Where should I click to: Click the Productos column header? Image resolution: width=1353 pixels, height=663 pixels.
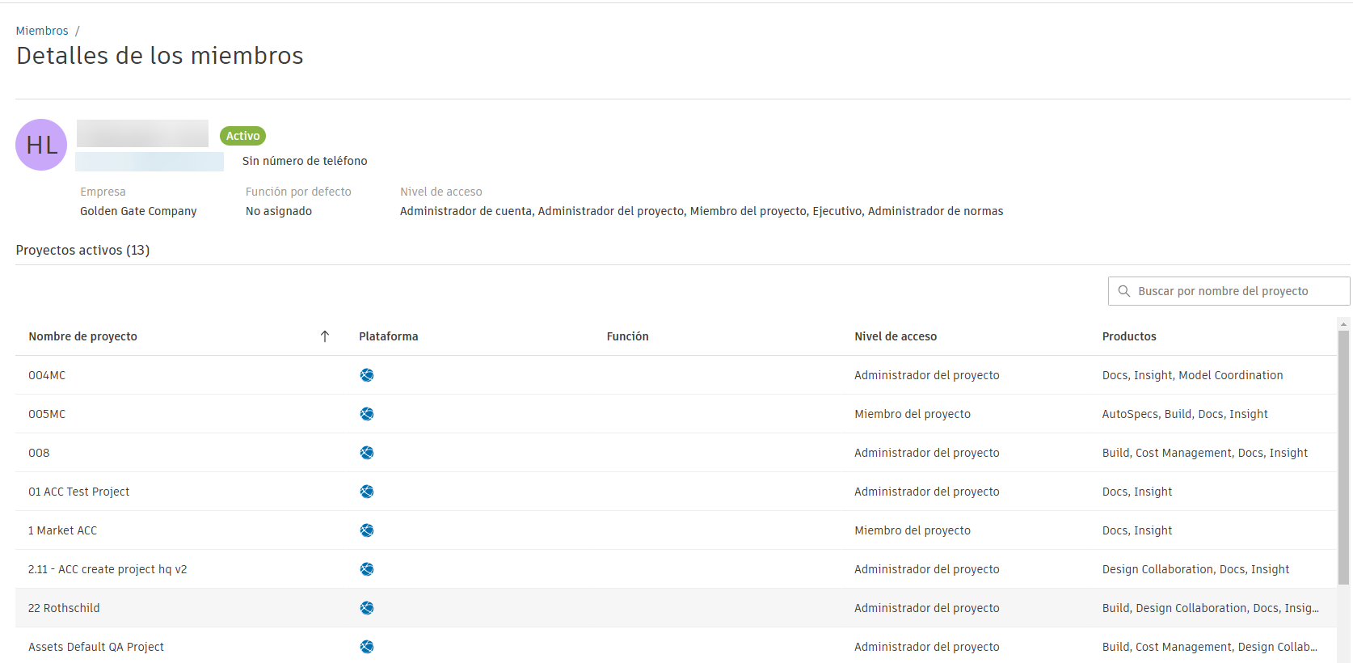pyautogui.click(x=1129, y=336)
